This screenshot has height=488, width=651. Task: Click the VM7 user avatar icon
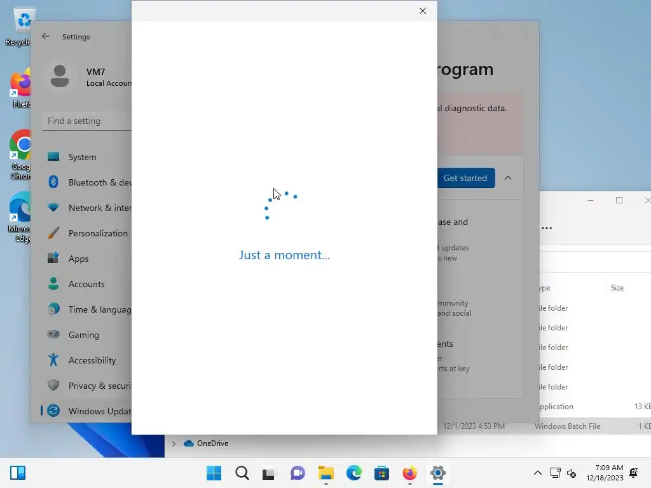pyautogui.click(x=60, y=76)
